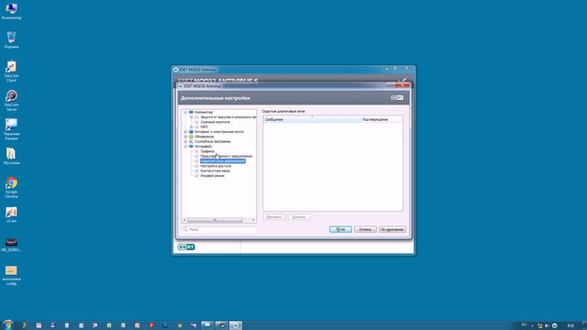Click the taskbar clock
Viewport: 587px width, 330px height.
coord(570,325)
